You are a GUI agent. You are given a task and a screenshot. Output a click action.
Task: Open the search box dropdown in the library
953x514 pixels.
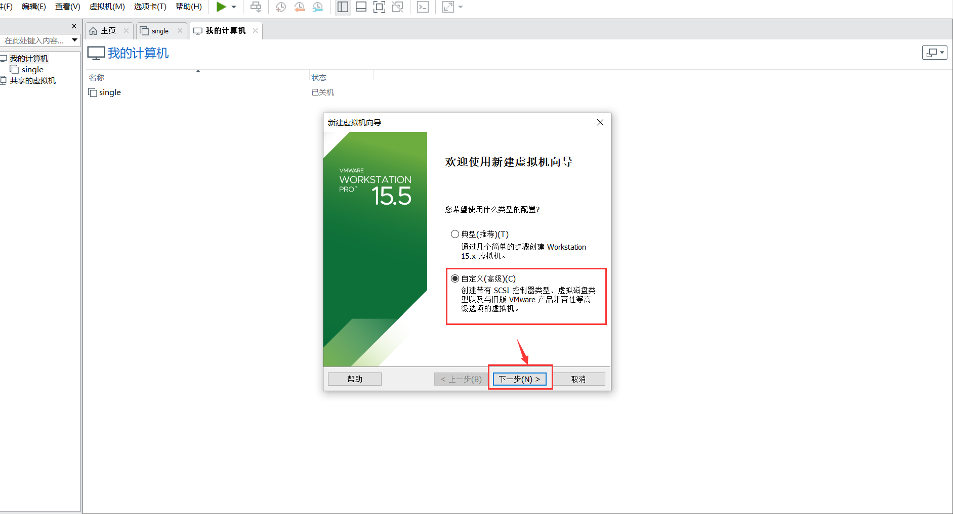74,40
